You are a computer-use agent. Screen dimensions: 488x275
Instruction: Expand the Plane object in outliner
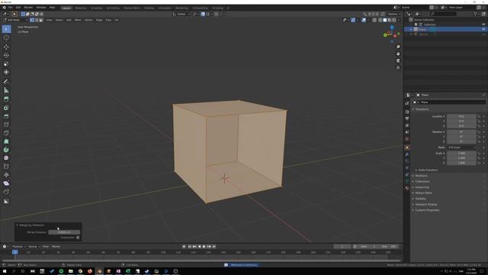click(x=411, y=29)
